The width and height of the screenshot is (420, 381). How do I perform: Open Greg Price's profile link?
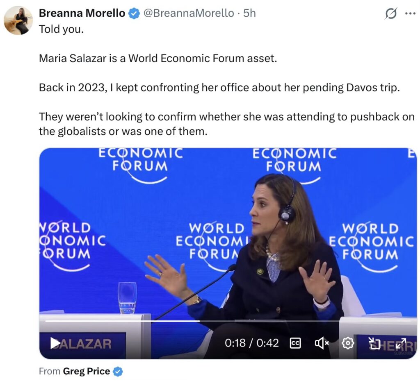pos(86,371)
